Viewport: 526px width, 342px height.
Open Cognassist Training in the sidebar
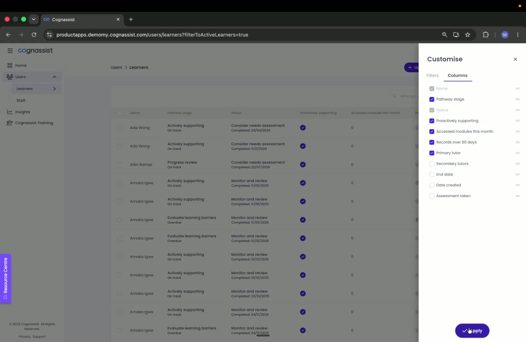point(34,123)
